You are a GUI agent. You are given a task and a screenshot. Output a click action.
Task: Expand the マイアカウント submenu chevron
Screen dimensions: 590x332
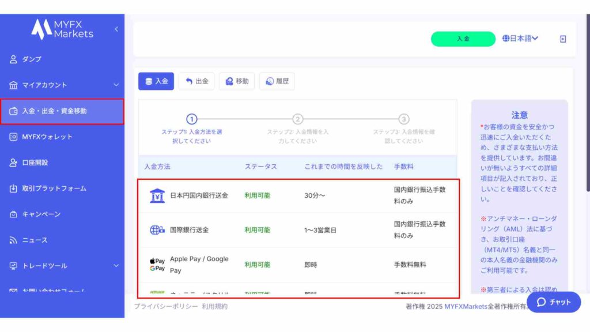pos(116,85)
